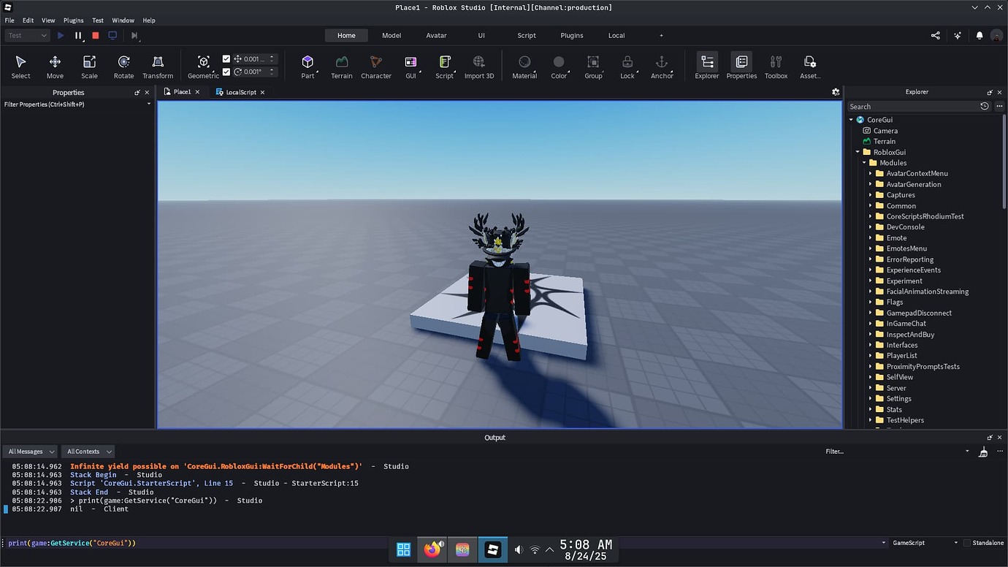Open the All Contexts dropdown
1008x567 pixels.
tap(88, 452)
